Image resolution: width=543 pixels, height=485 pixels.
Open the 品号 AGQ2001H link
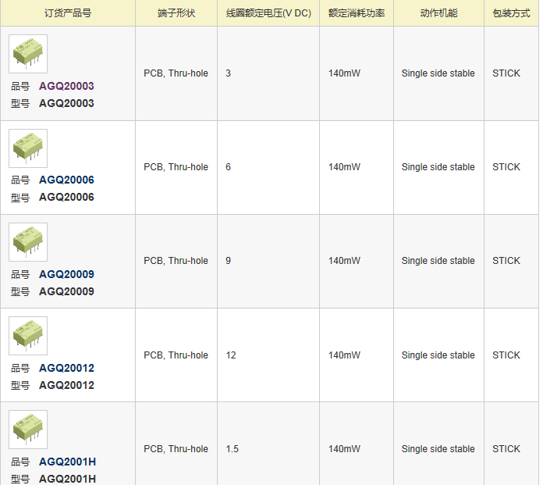click(x=67, y=462)
